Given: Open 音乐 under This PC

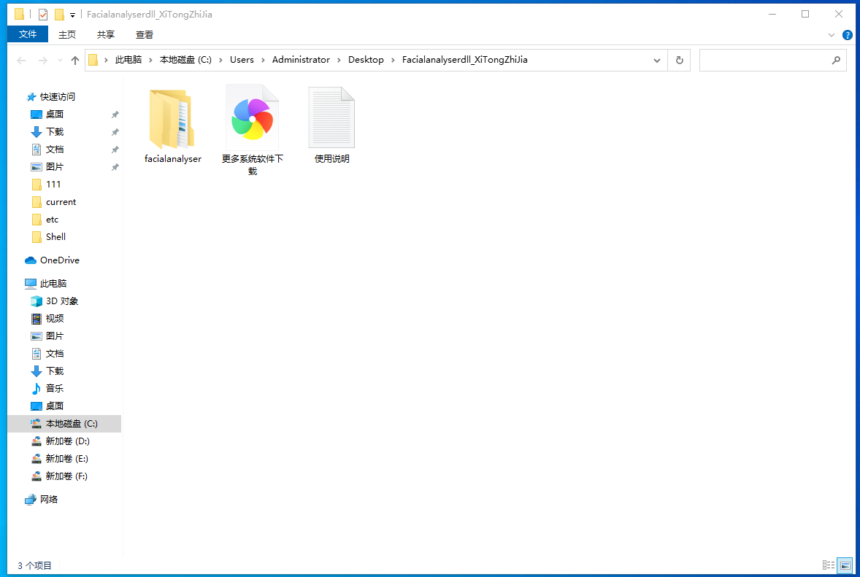Looking at the screenshot, I should (x=54, y=389).
